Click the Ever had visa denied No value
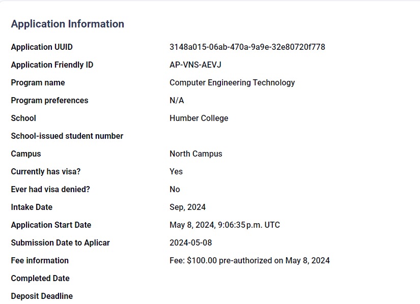 click(175, 189)
